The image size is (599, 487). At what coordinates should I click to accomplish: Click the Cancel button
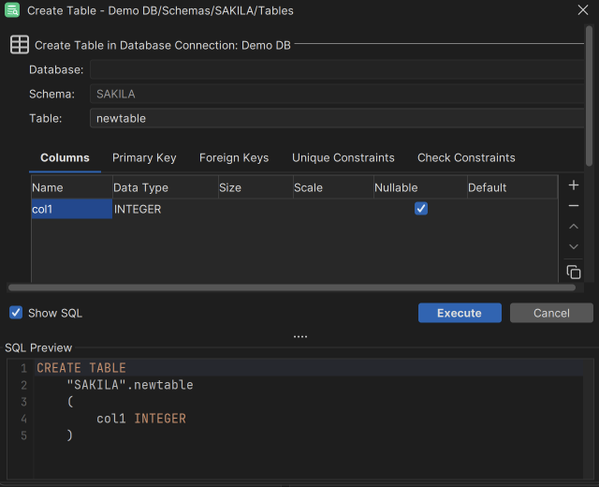pyautogui.click(x=551, y=313)
